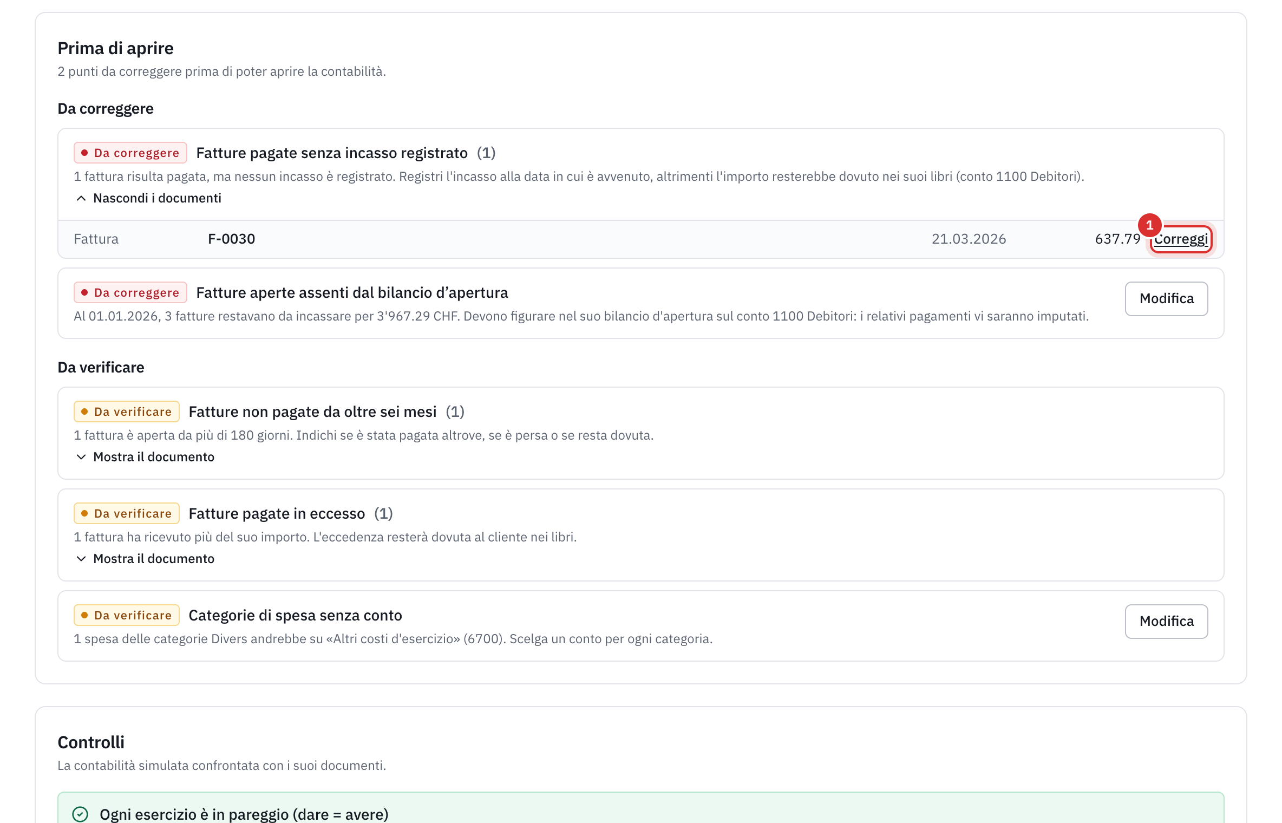Click Modifica for Categorie di spesa senza conto
The height and width of the screenshot is (823, 1282).
(1166, 621)
